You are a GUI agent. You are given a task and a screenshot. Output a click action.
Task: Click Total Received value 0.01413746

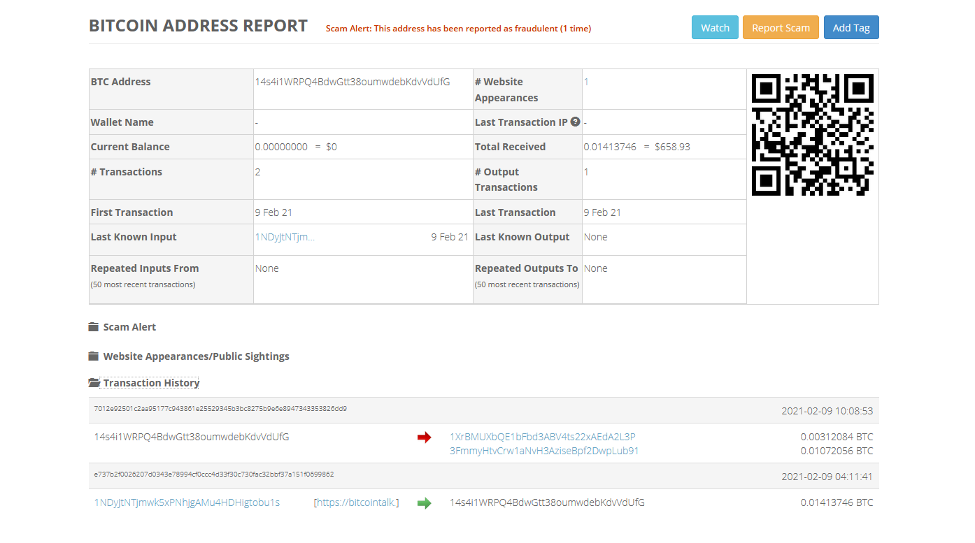click(610, 147)
